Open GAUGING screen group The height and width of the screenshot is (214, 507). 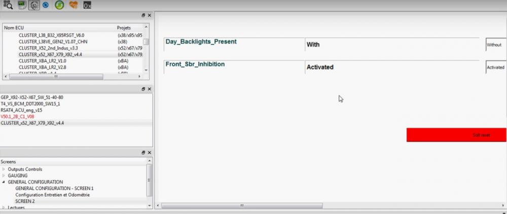[17, 175]
